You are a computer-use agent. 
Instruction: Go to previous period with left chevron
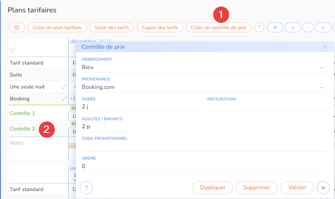[x=293, y=27]
